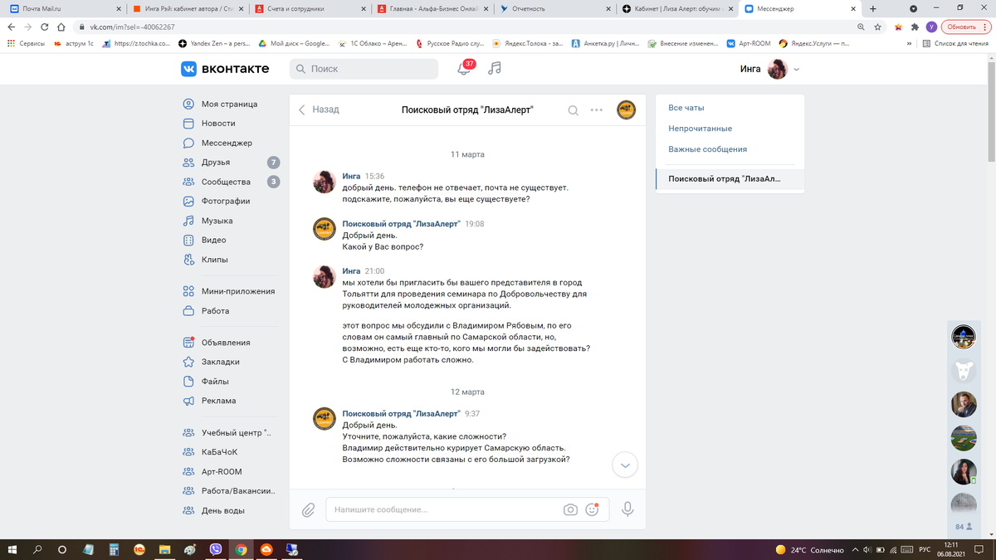Viewport: 996px width, 560px height.
Task: Expand the profile menu next to Инга
Action: tap(795, 69)
